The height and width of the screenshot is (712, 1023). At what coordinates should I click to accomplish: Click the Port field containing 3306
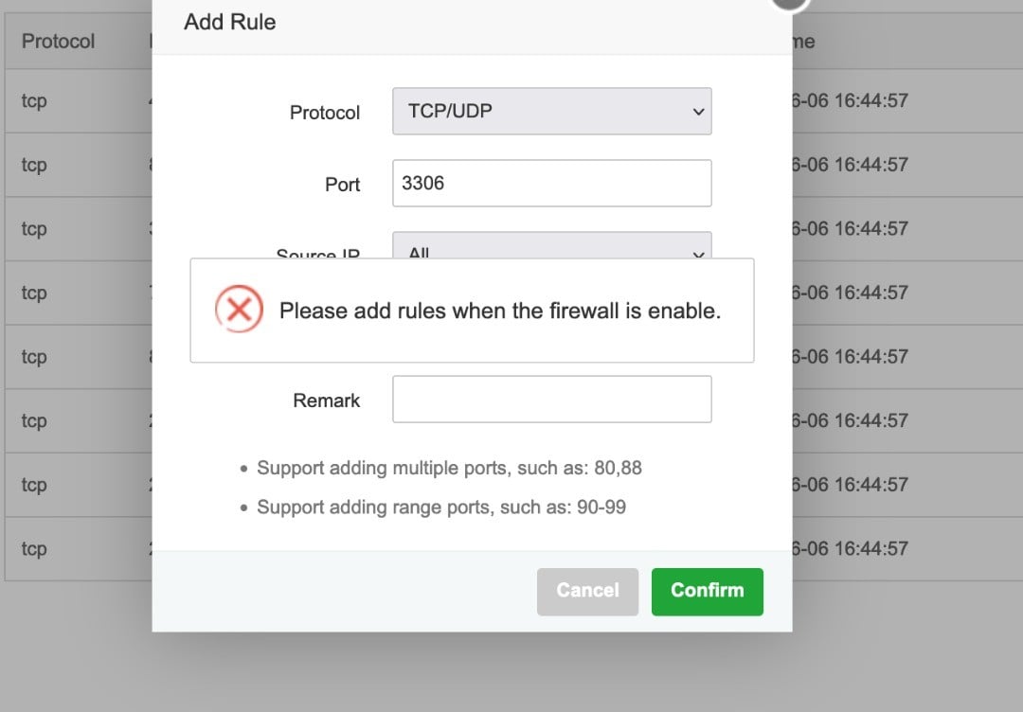tap(551, 184)
